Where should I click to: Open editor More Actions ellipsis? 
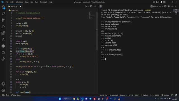(95, 6)
